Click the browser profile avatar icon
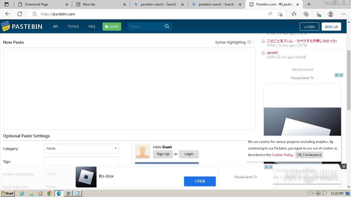Screen dimensions: 351x197 pos(331,14)
